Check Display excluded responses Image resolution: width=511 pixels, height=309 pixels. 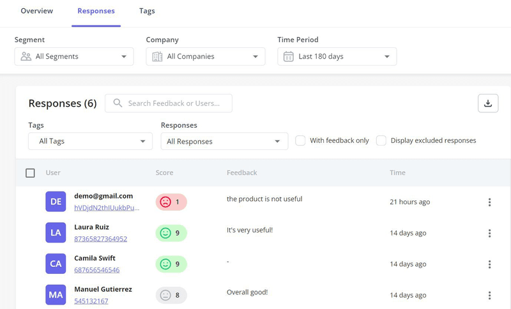coord(381,140)
